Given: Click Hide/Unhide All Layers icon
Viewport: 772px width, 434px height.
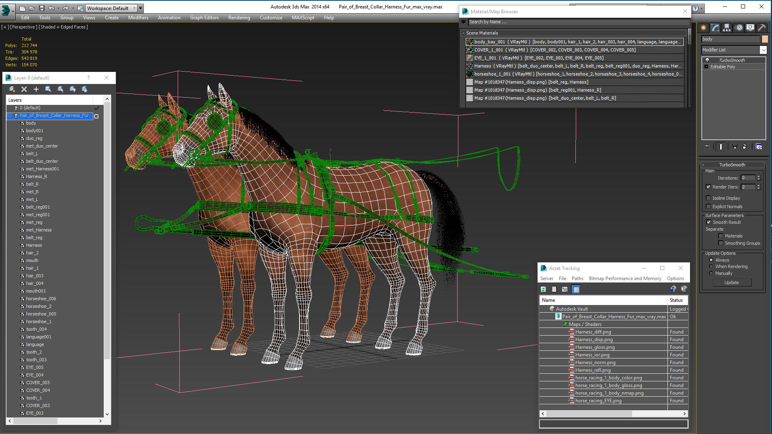Looking at the screenshot, I should coord(72,89).
